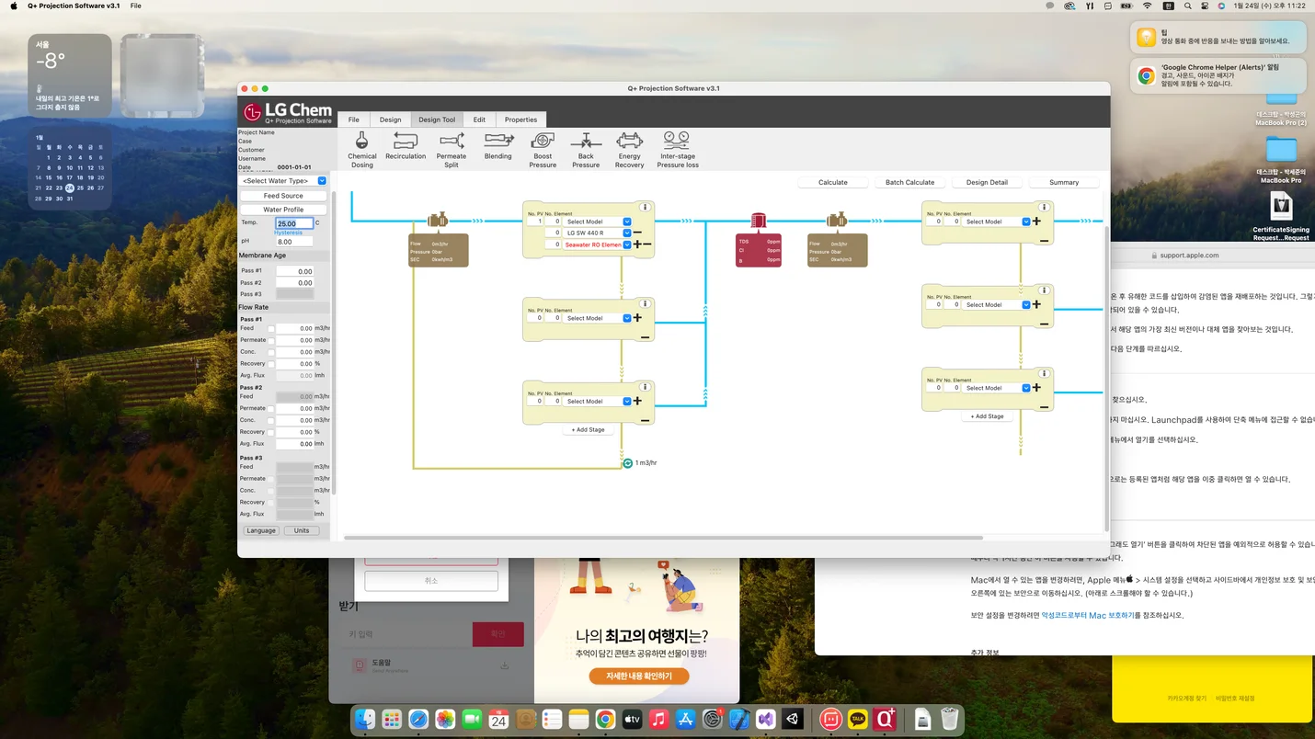
Task: Add a Recirculation loop icon
Action: (x=406, y=145)
